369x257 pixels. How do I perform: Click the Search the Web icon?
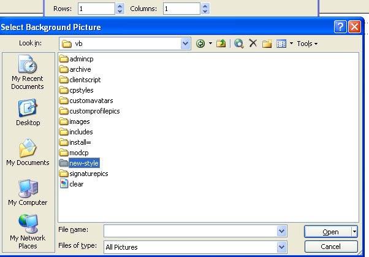239,44
